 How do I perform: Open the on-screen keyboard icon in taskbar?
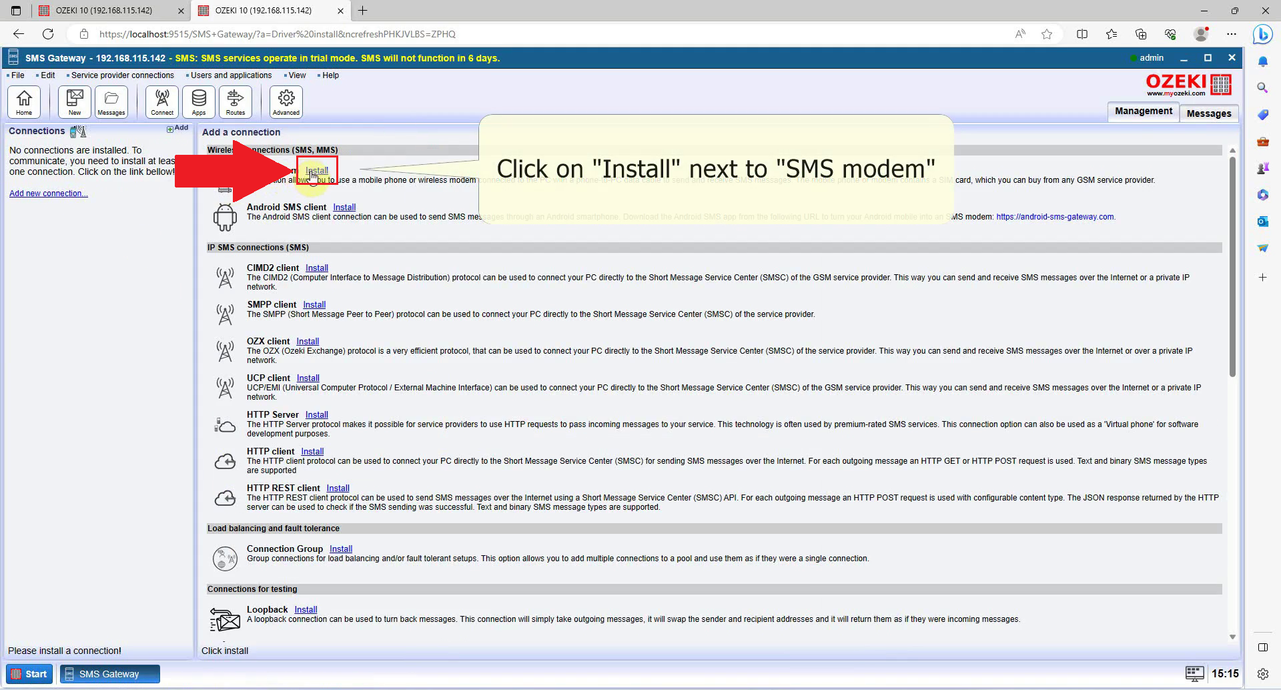(1194, 673)
